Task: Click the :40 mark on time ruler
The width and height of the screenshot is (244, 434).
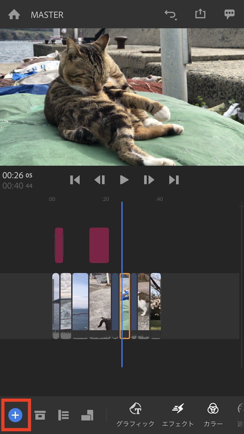Action: point(159,199)
